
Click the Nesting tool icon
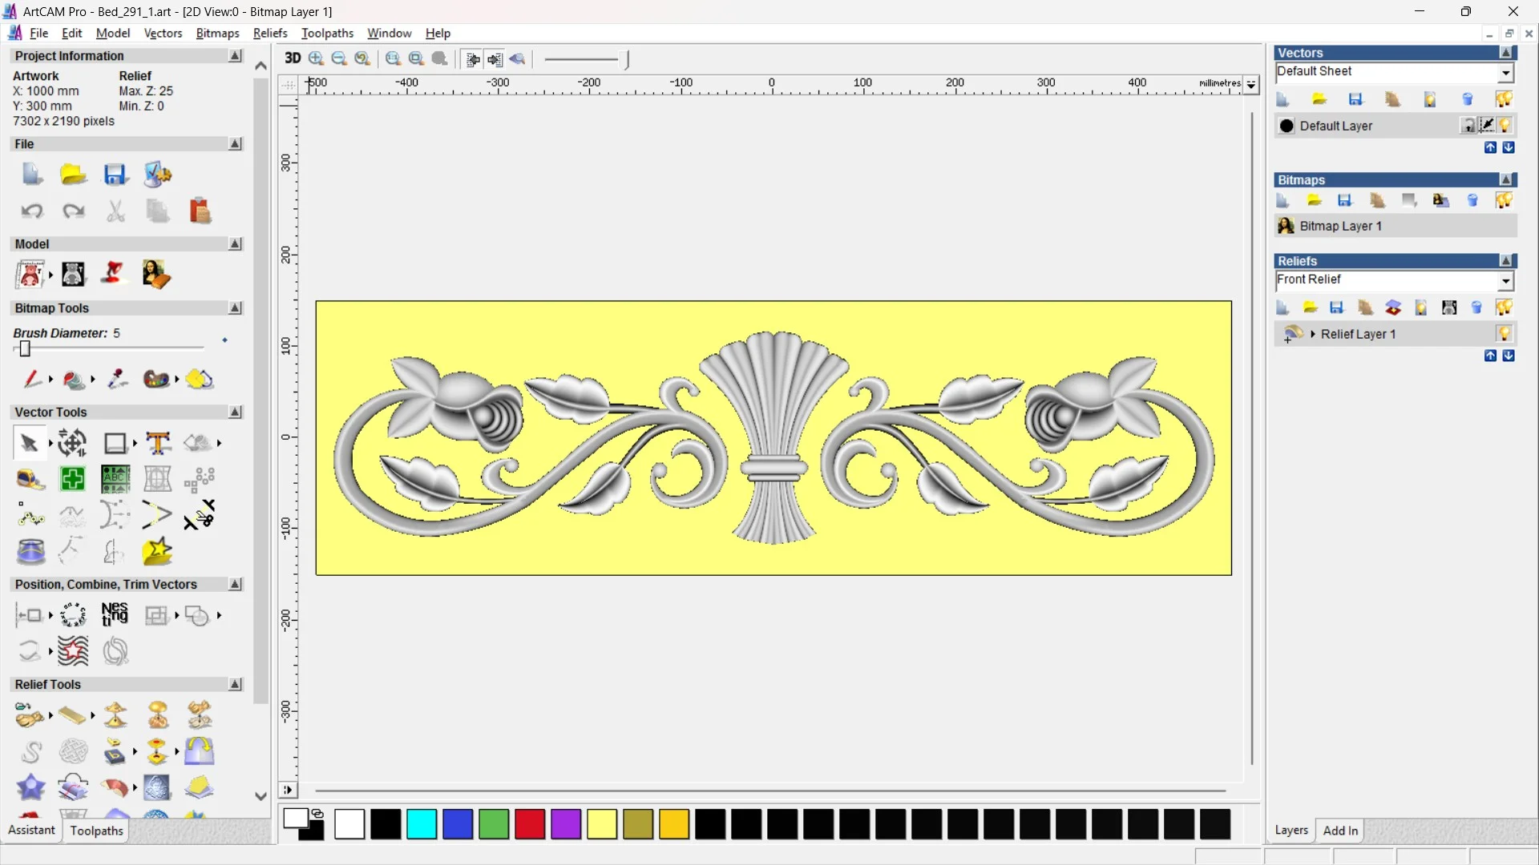[115, 615]
